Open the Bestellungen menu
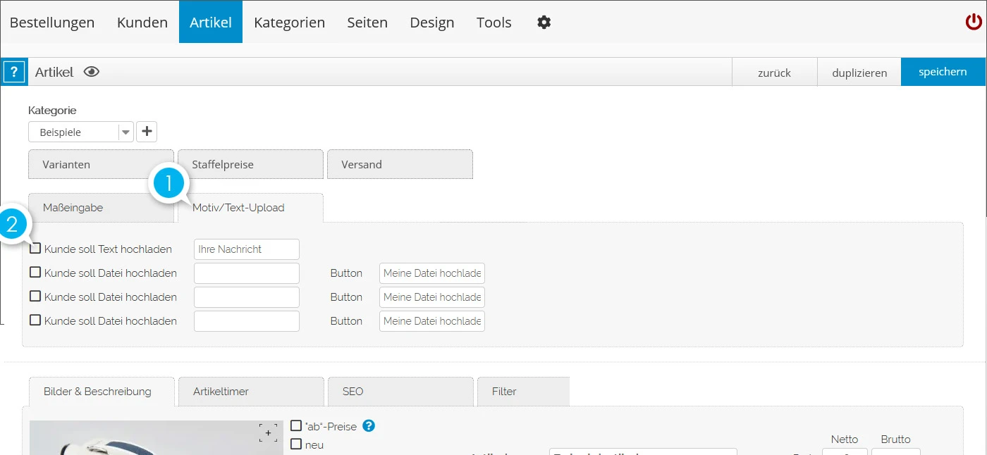Viewport: 987px width, 455px height. tap(52, 23)
